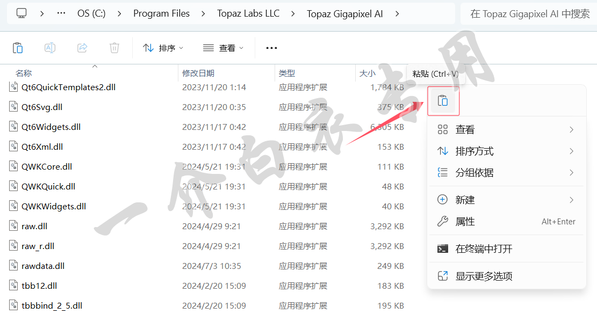Screen dimensions: 597x314
Task: Open the three-dot more options in the toolbar
Action: [x=271, y=48]
